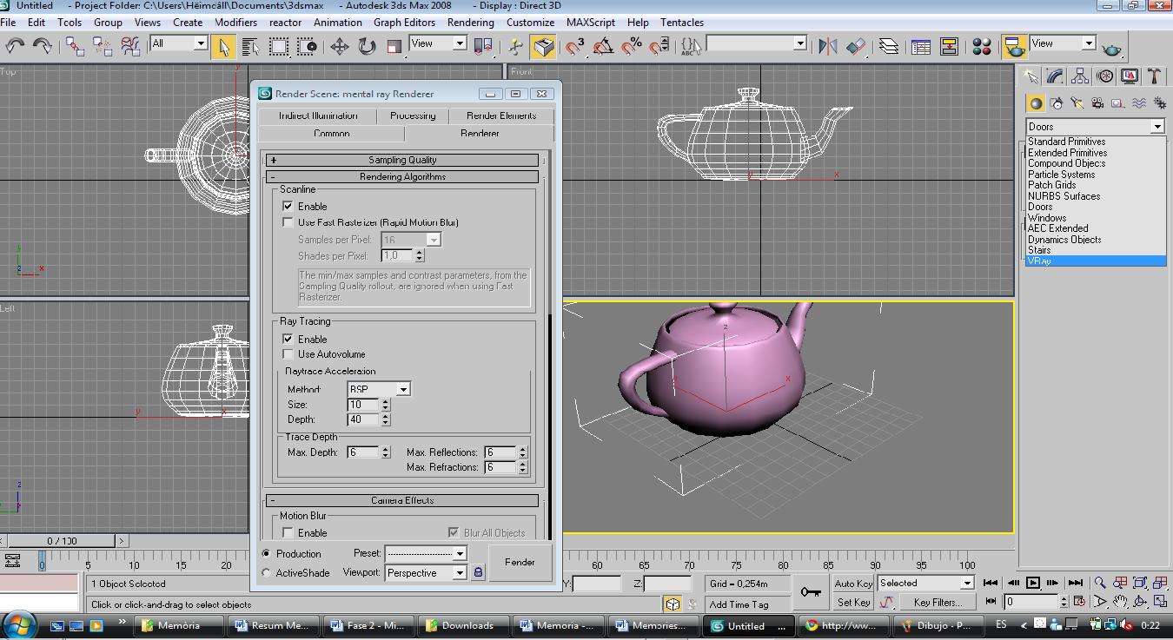Open the Viewport Perspective dropdown
This screenshot has height=640, width=1173.
click(426, 573)
